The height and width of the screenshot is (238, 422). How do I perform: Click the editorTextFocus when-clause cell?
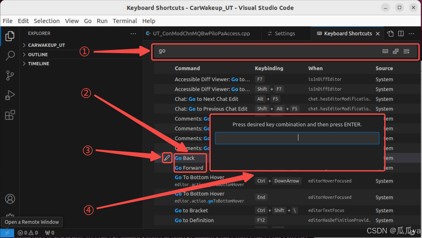tap(326, 210)
